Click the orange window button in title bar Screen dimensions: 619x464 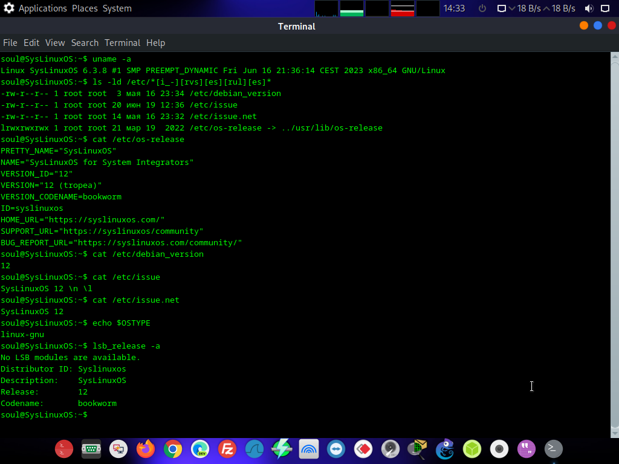point(584,25)
